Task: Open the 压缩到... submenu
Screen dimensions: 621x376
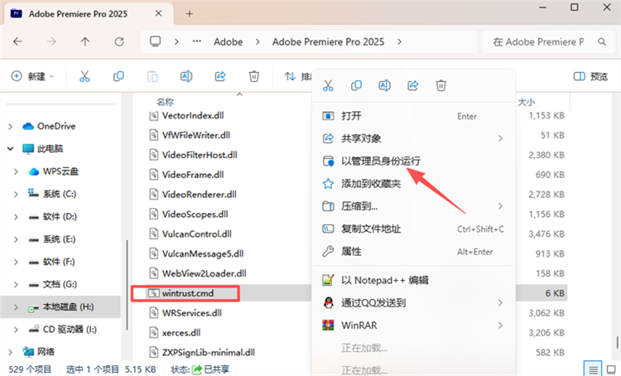Action: pos(413,206)
